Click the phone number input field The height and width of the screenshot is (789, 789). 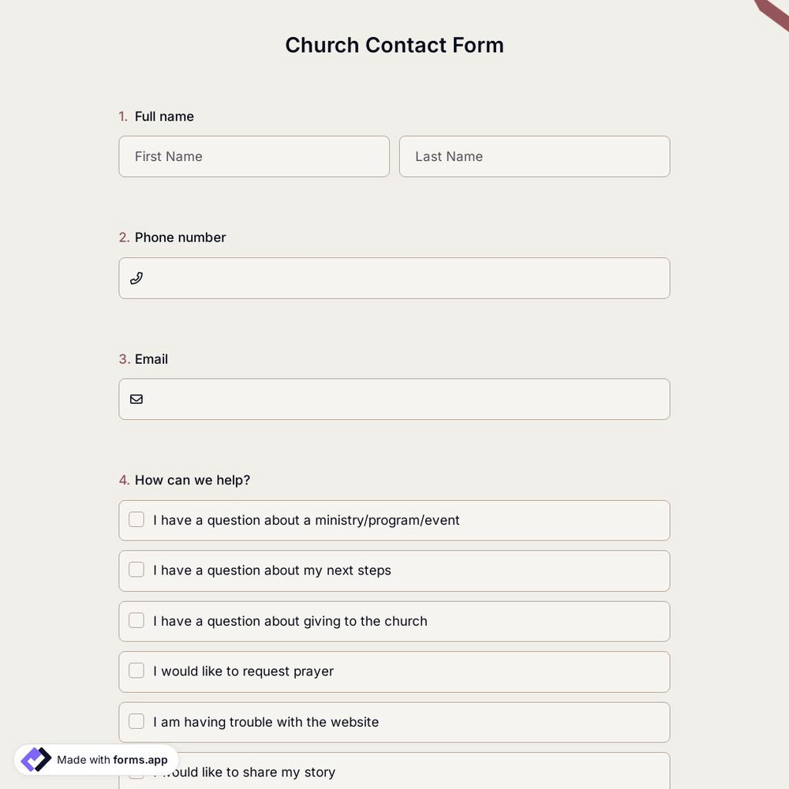pos(355,278)
